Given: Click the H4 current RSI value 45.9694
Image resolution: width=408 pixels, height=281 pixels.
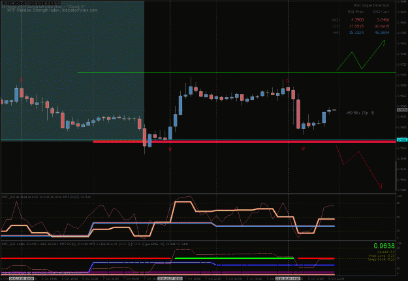Looking at the screenshot, I should click(x=382, y=33).
